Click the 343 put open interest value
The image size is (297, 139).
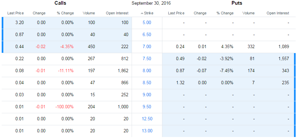click(286, 71)
